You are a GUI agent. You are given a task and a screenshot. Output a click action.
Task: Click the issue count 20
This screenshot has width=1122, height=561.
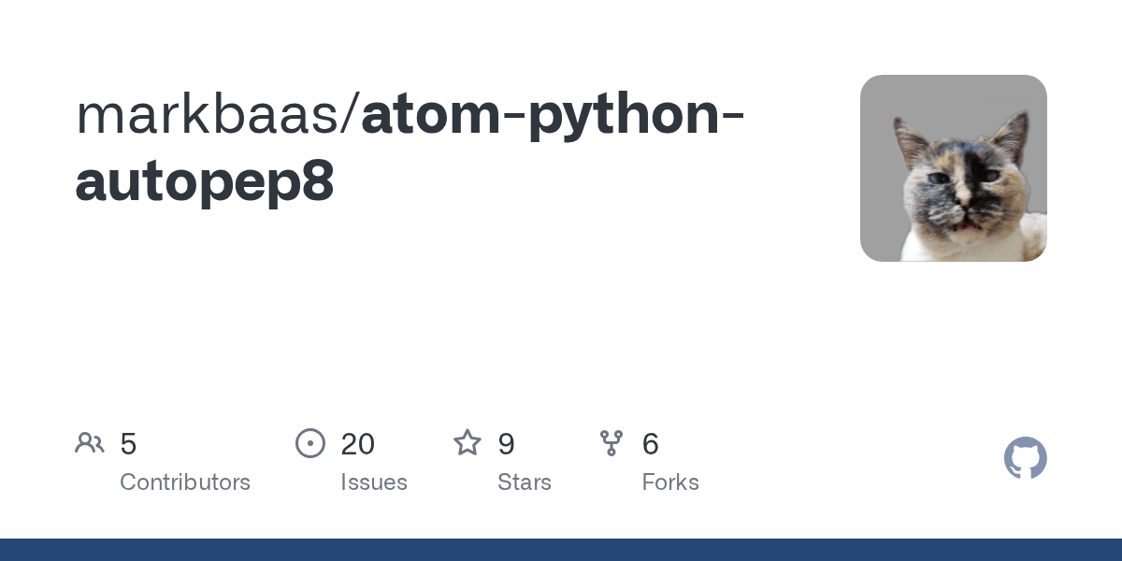[x=358, y=444]
